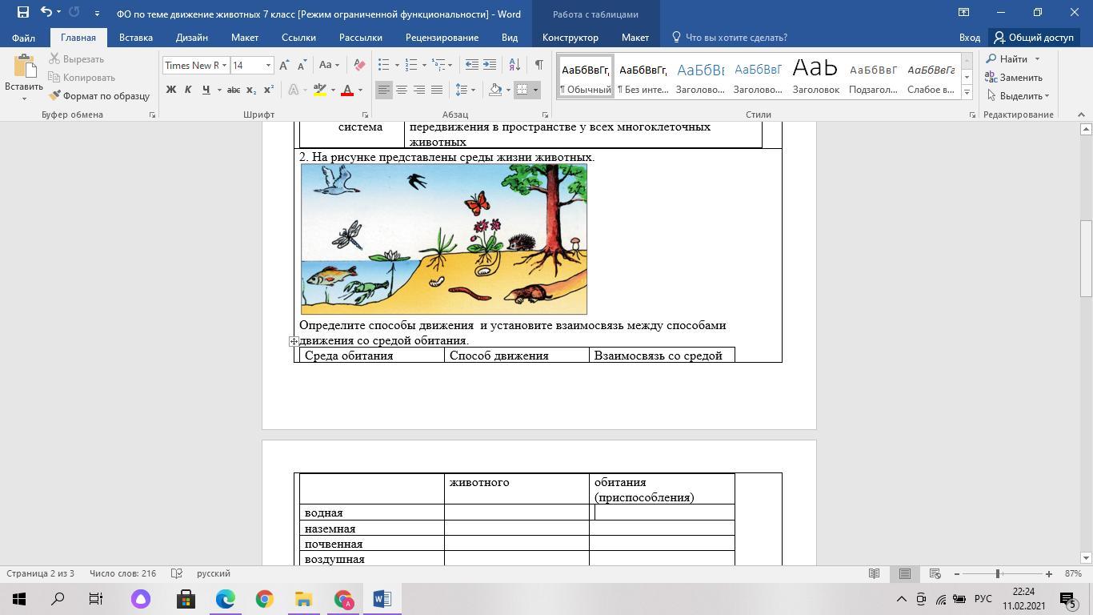Image resolution: width=1093 pixels, height=615 pixels.
Task: Open the Paste button in the clipboard group
Action: click(x=24, y=78)
